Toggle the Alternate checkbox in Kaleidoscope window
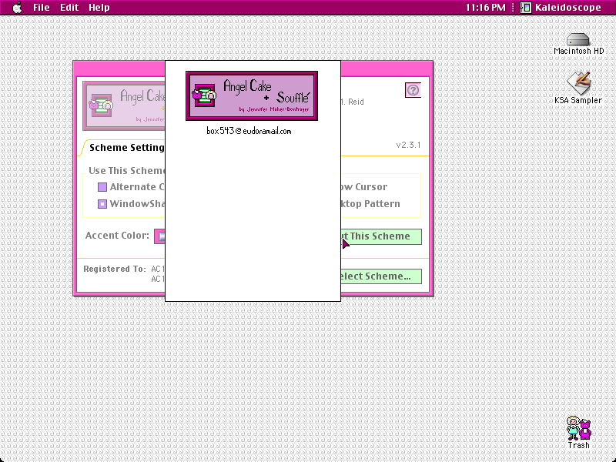Viewport: 616px width, 462px height. (x=102, y=187)
